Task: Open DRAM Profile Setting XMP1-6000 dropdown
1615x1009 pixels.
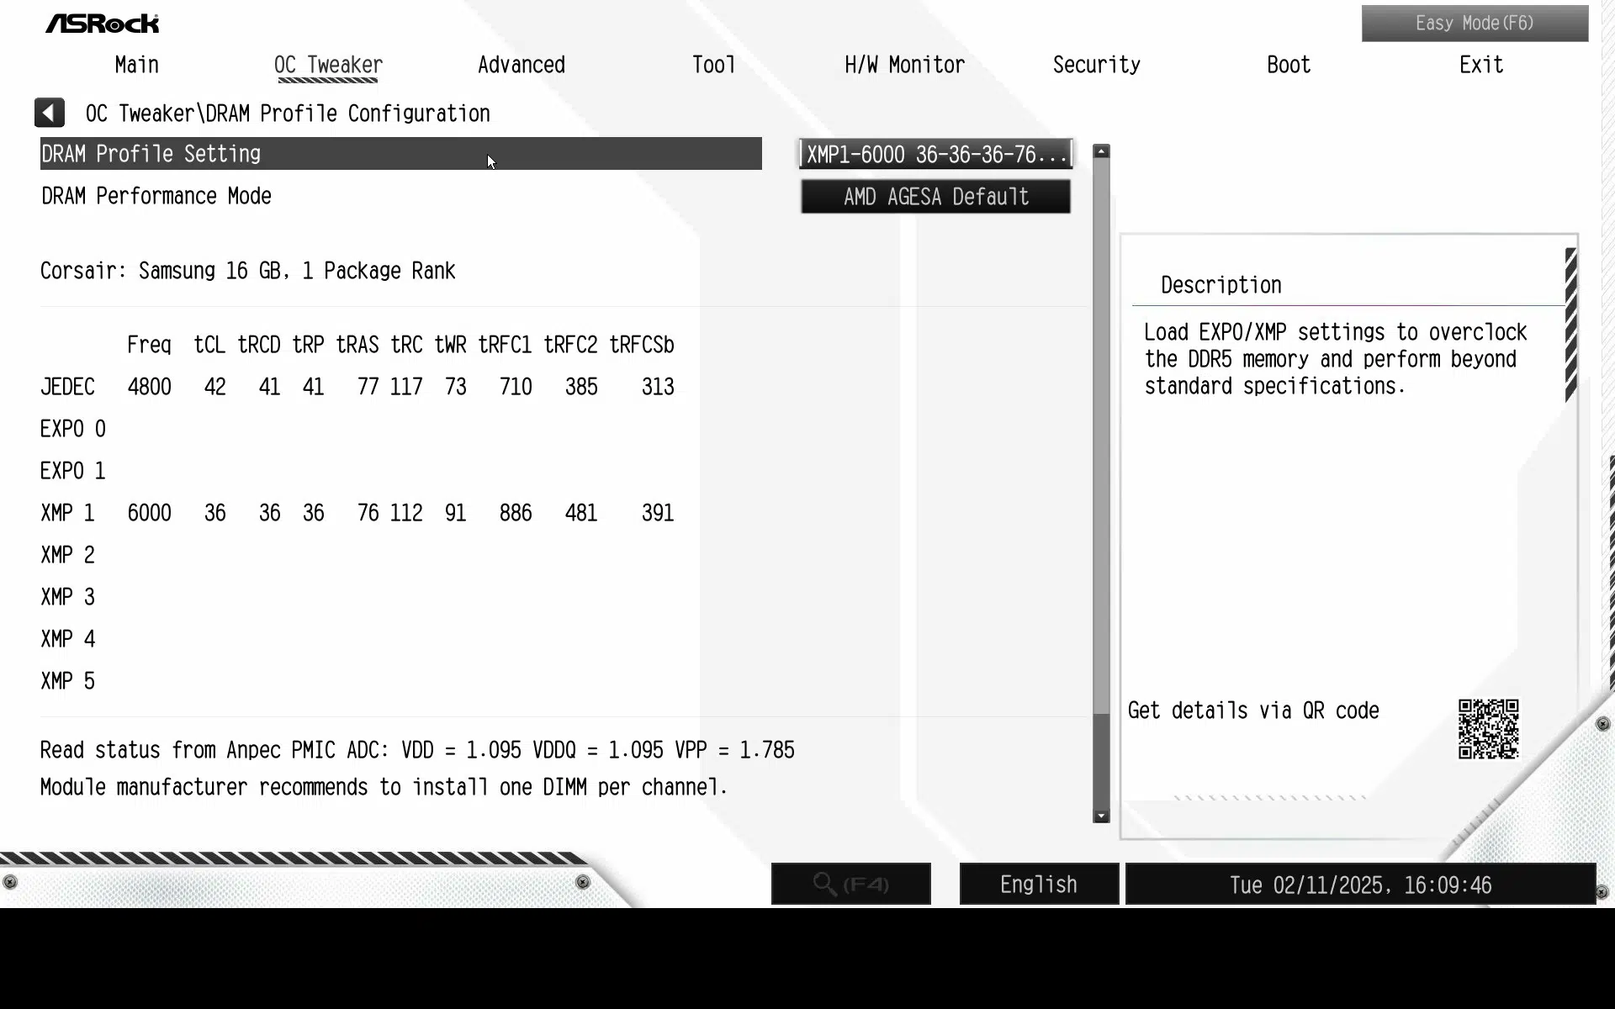Action: pos(935,155)
